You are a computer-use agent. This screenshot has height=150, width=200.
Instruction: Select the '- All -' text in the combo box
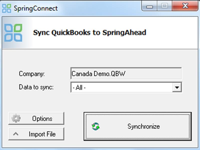79,87
